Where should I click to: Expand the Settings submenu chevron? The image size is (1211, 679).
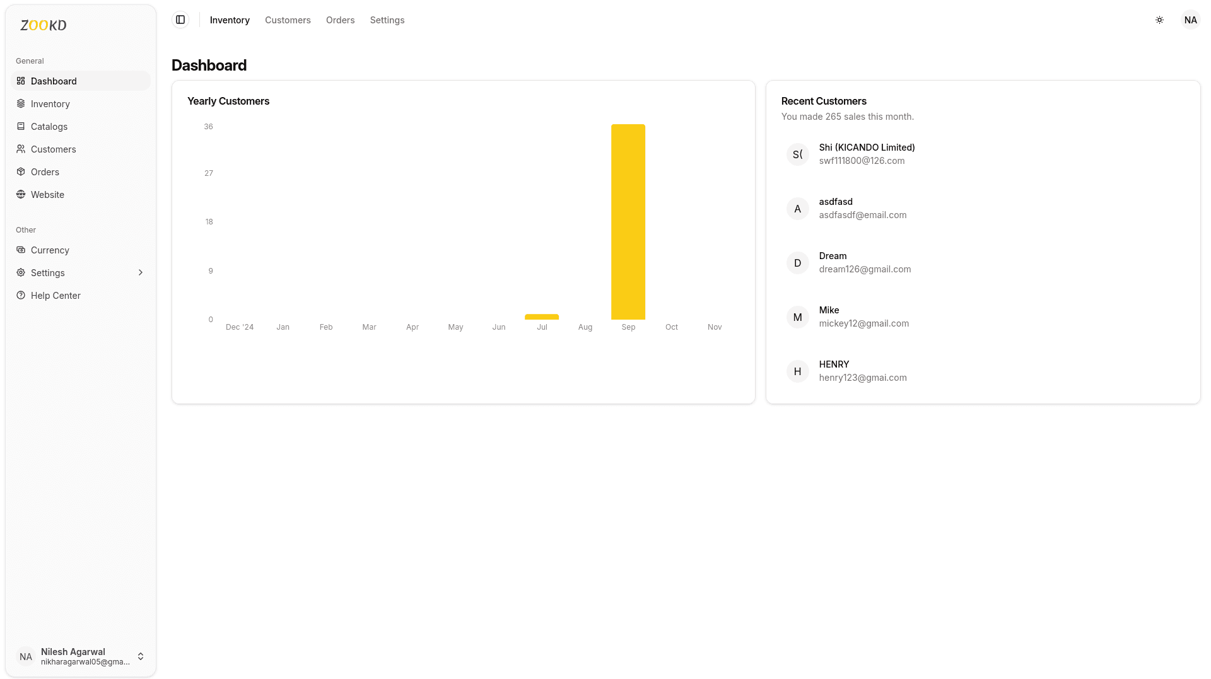140,272
